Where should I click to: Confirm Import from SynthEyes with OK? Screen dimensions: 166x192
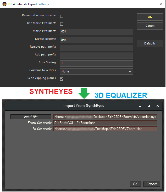click(x=135, y=184)
